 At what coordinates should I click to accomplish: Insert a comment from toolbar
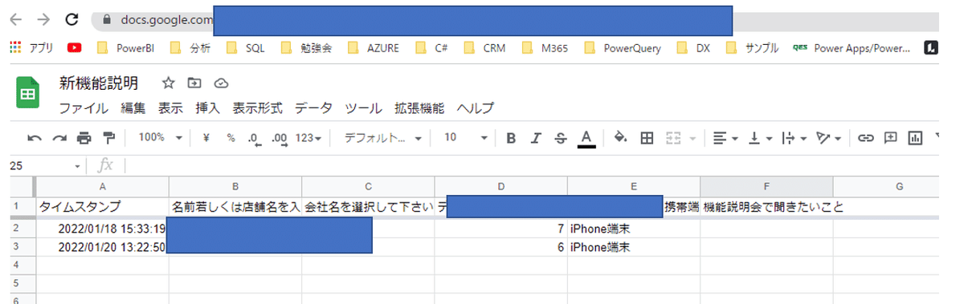(x=890, y=138)
